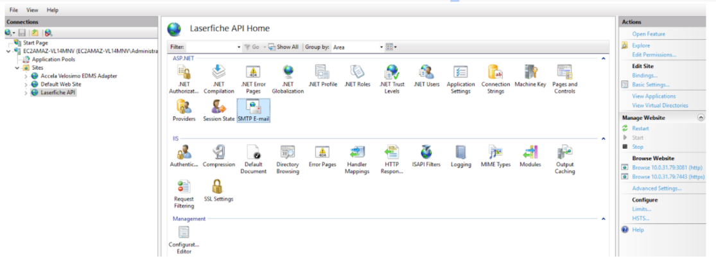Click Show All in the filter bar
Image resolution: width=716 pixels, height=263 pixels.
pyautogui.click(x=283, y=47)
